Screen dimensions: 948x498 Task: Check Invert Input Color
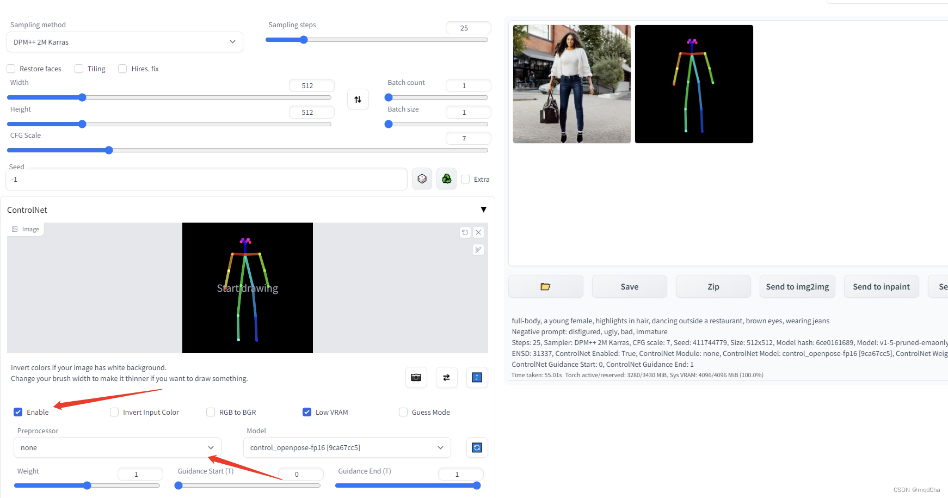coord(114,412)
